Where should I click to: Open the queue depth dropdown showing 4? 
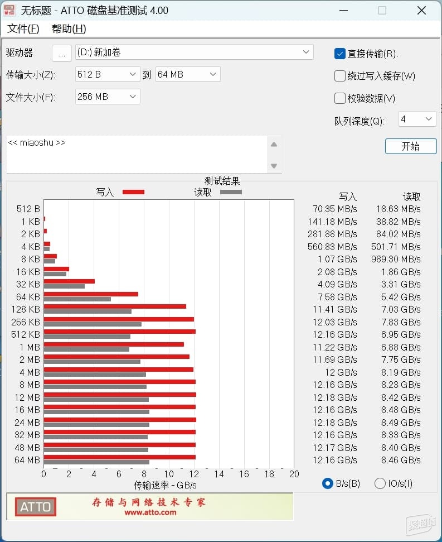417,119
